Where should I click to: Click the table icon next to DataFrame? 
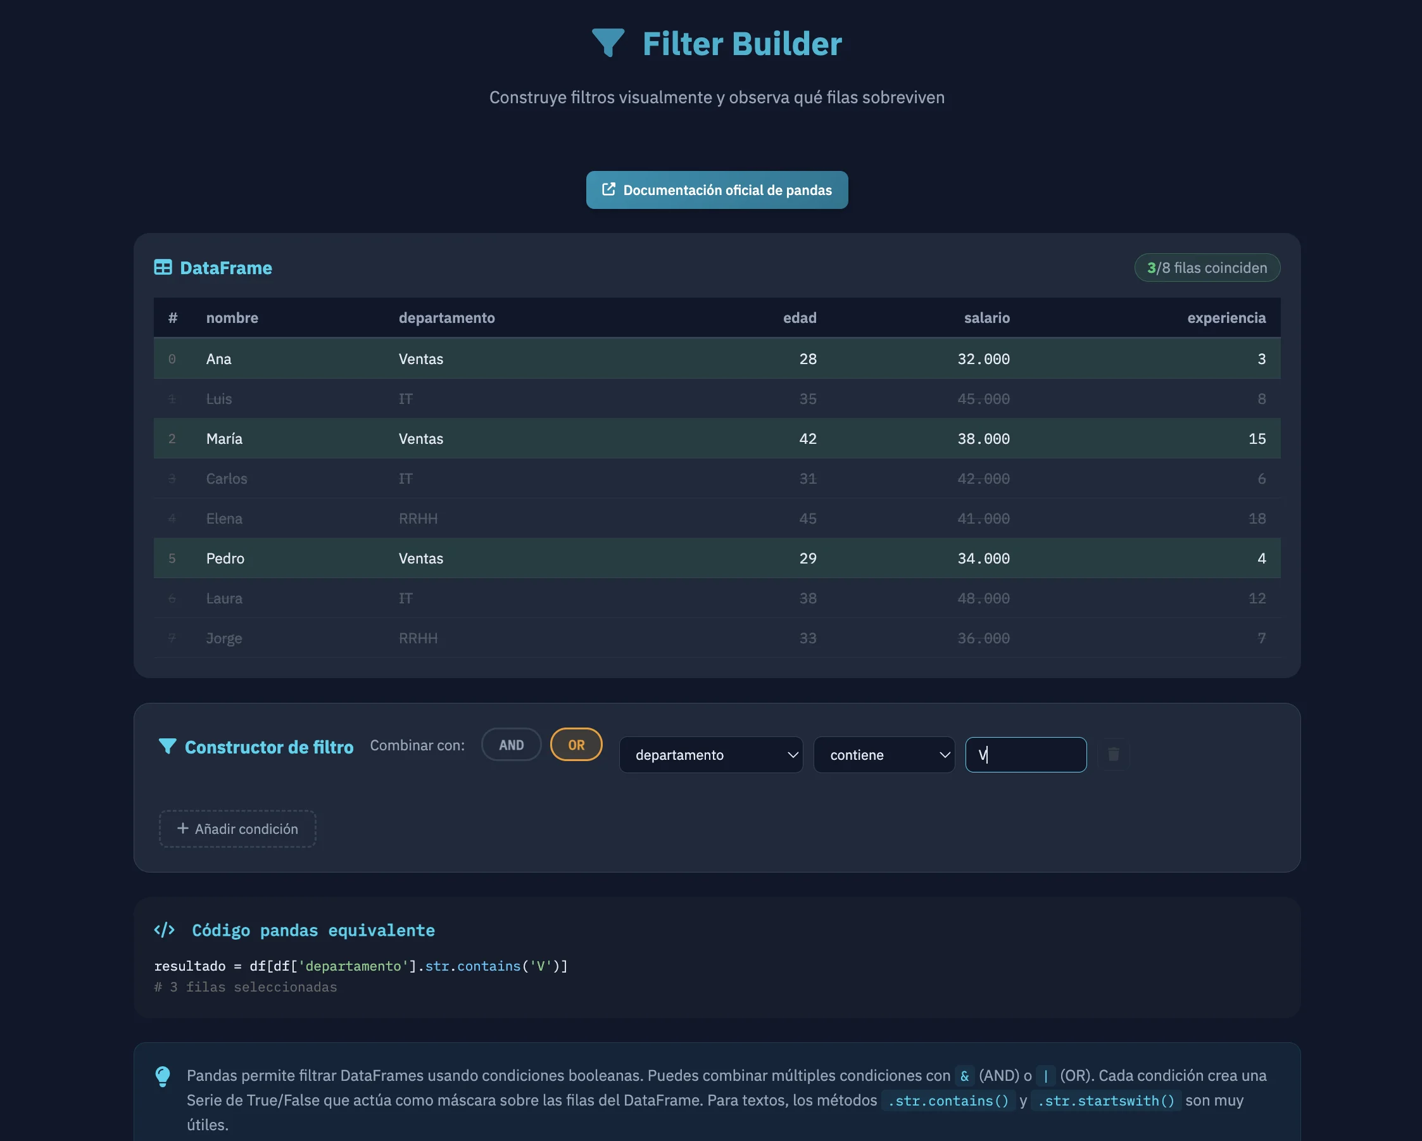(x=163, y=267)
